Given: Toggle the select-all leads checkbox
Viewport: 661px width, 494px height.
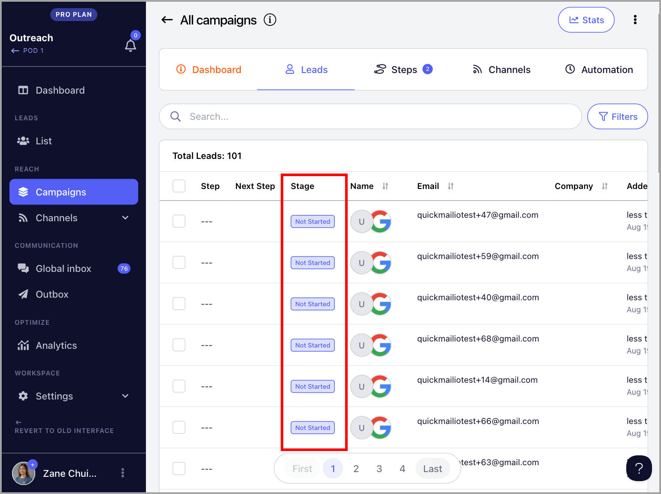Looking at the screenshot, I should [x=179, y=186].
